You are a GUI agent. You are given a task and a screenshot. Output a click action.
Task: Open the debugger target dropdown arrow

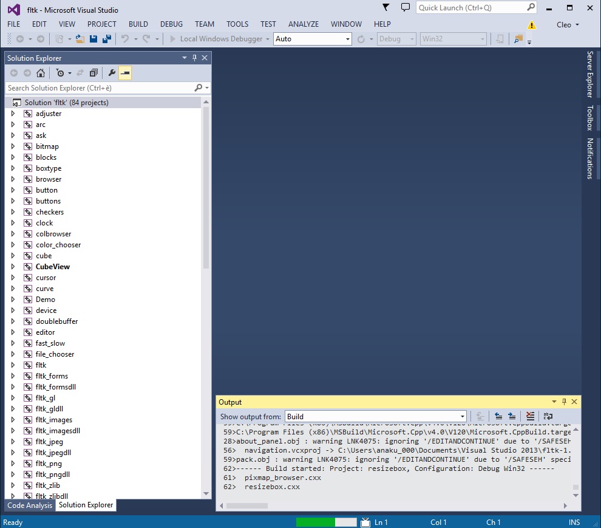click(268, 39)
